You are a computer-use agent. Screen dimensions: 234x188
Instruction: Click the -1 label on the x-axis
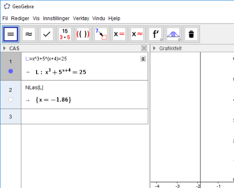pyautogui.click(x=219, y=186)
